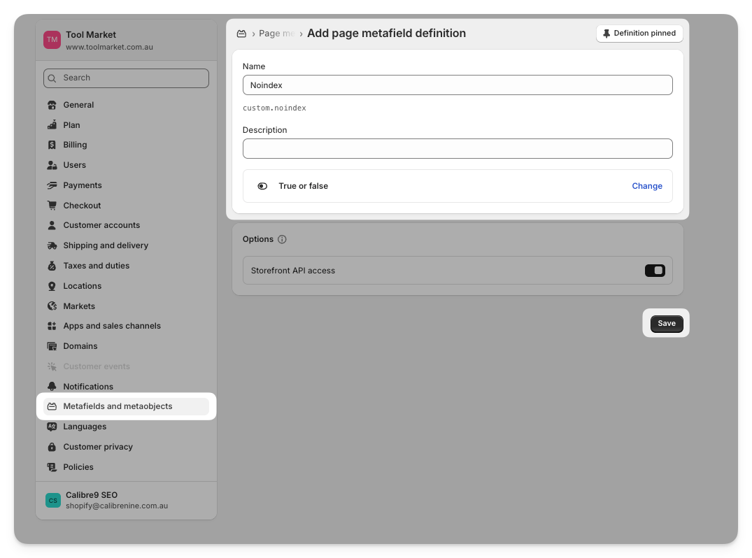The width and height of the screenshot is (752, 558).
Task: Click the Checkout cart icon
Action: click(52, 206)
